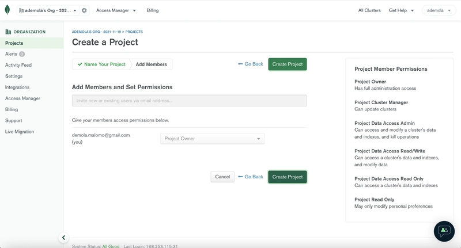Screen dimensions: 461x248
Task: Focus the invite users email input field
Action: pyautogui.click(x=190, y=101)
